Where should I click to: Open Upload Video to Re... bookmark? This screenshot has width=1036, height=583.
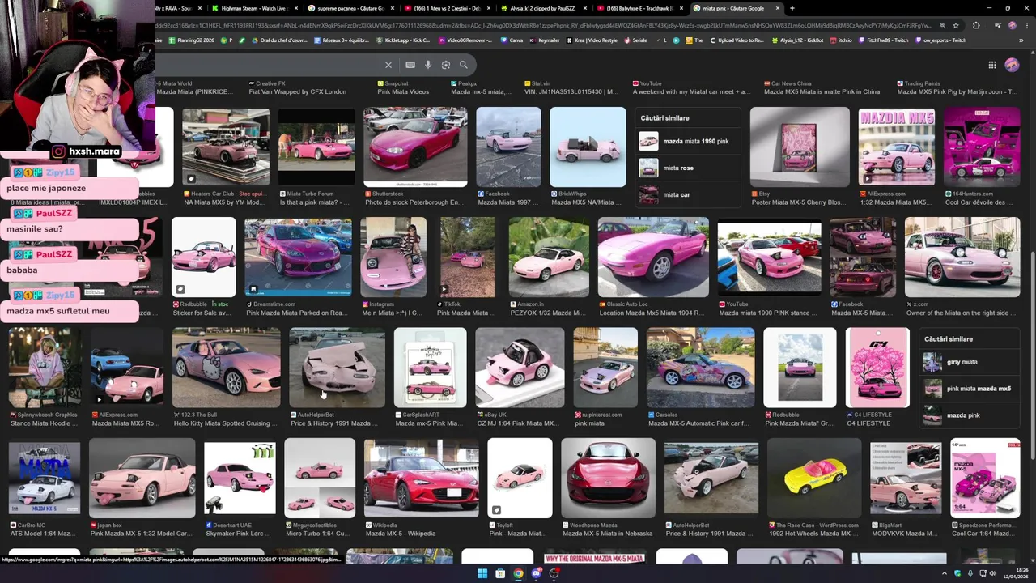(x=737, y=40)
